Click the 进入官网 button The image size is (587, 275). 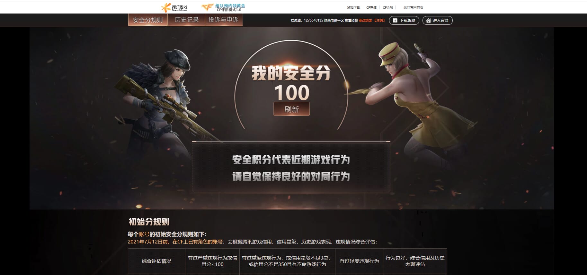click(437, 20)
